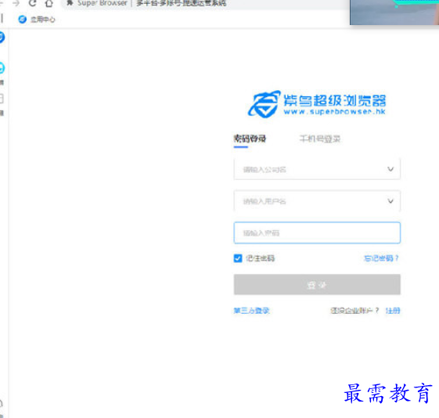Open the 第三方登录 link

pos(251,311)
